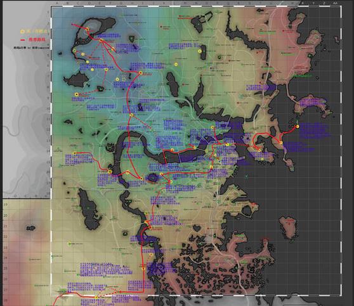Click the black credit text under the legend

coord(31,48)
